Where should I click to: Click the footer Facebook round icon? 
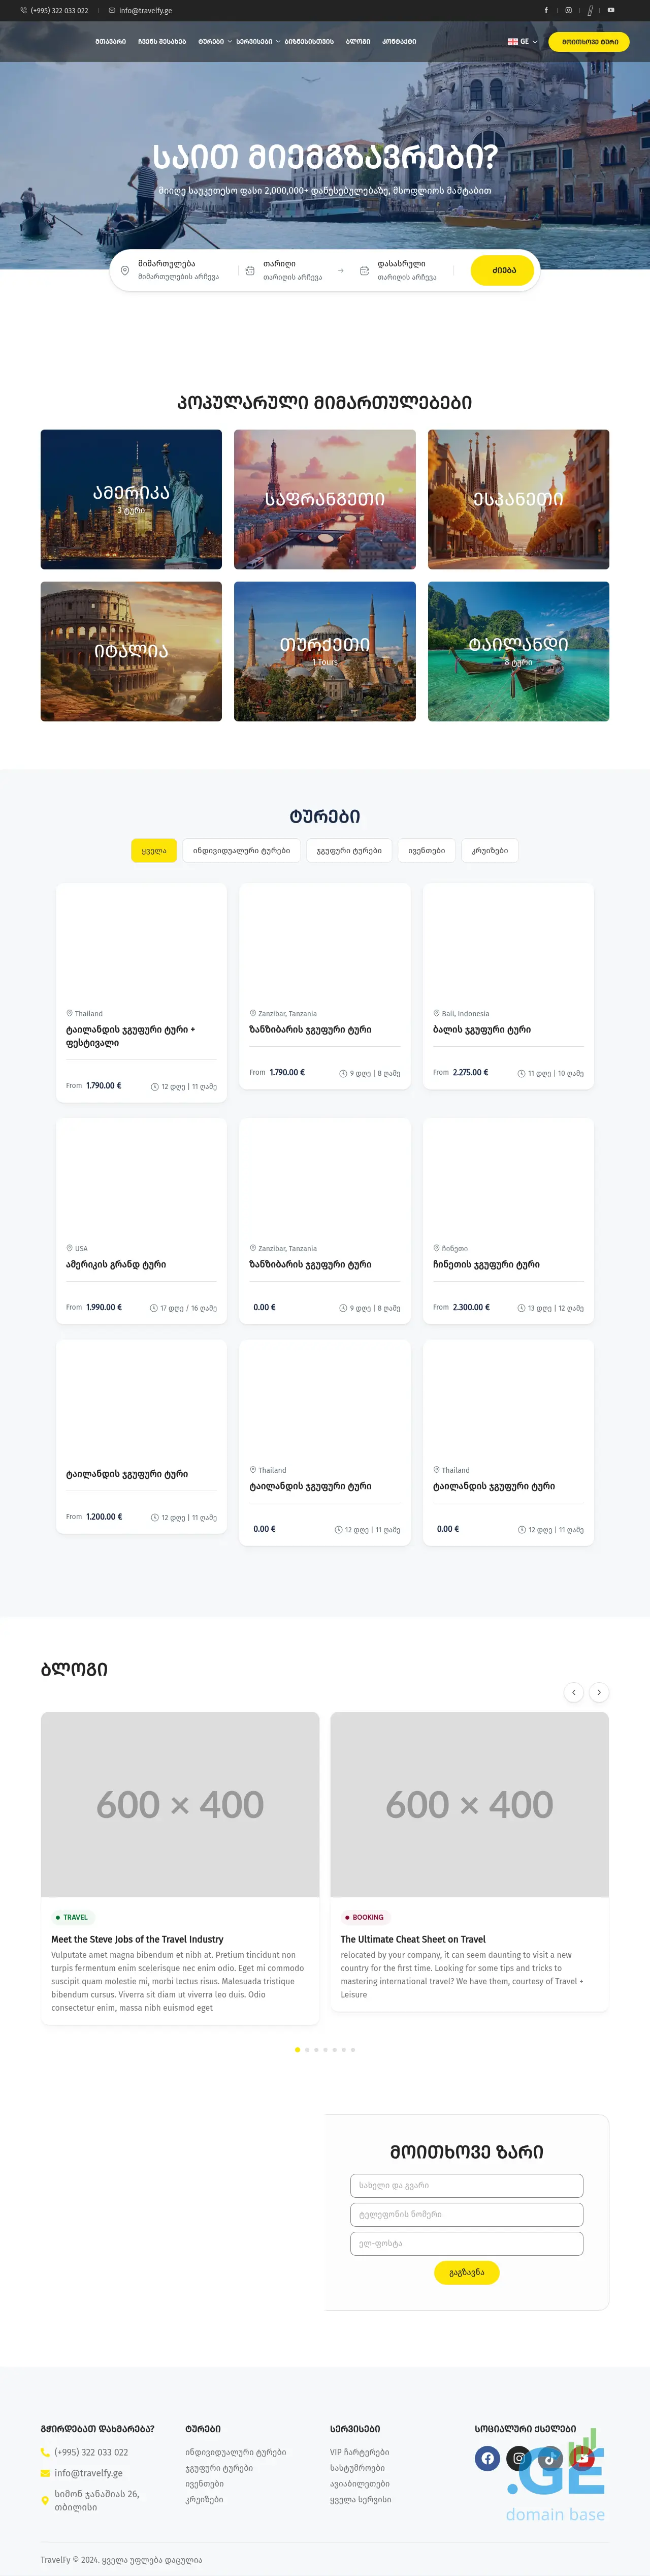pos(487,2457)
